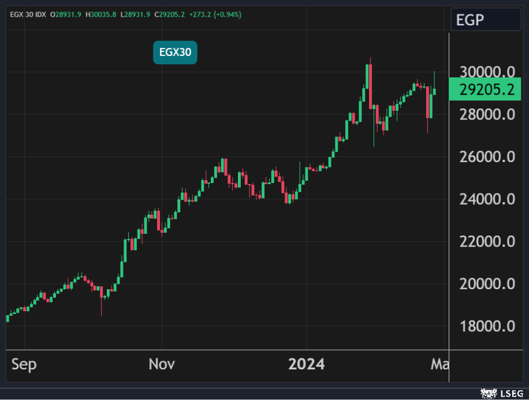
Task: Click the 26000.0 price axis label
Action: click(x=487, y=156)
